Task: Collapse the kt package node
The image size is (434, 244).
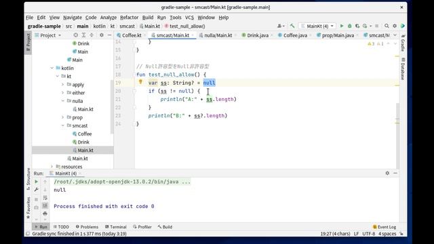Action: point(57,76)
